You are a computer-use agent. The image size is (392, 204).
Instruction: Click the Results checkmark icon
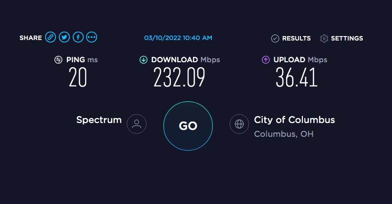point(275,39)
